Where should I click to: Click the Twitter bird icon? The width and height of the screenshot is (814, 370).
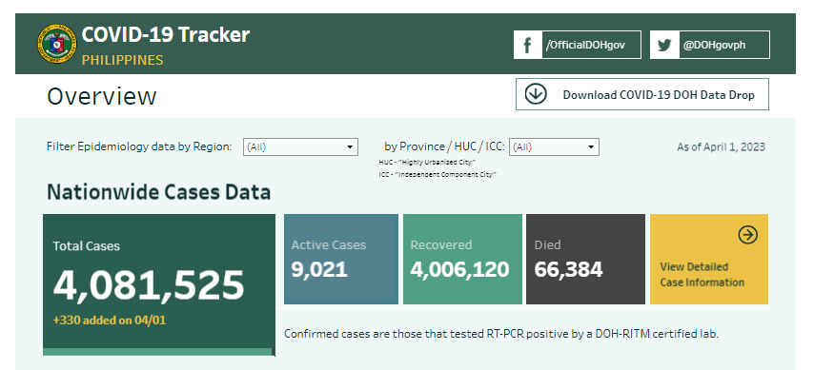pyautogui.click(x=664, y=45)
